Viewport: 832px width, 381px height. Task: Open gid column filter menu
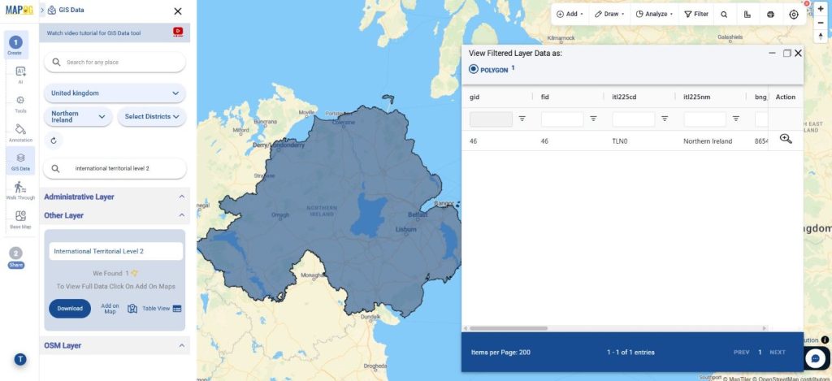tap(522, 119)
